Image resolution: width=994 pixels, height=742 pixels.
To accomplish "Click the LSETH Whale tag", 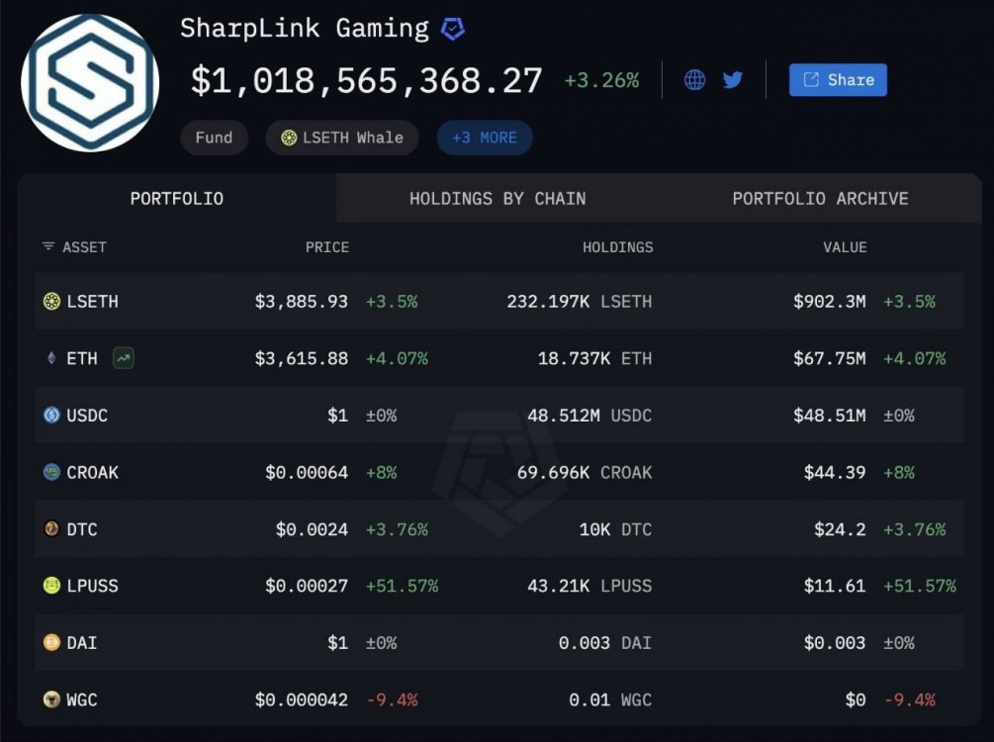I will [x=342, y=138].
